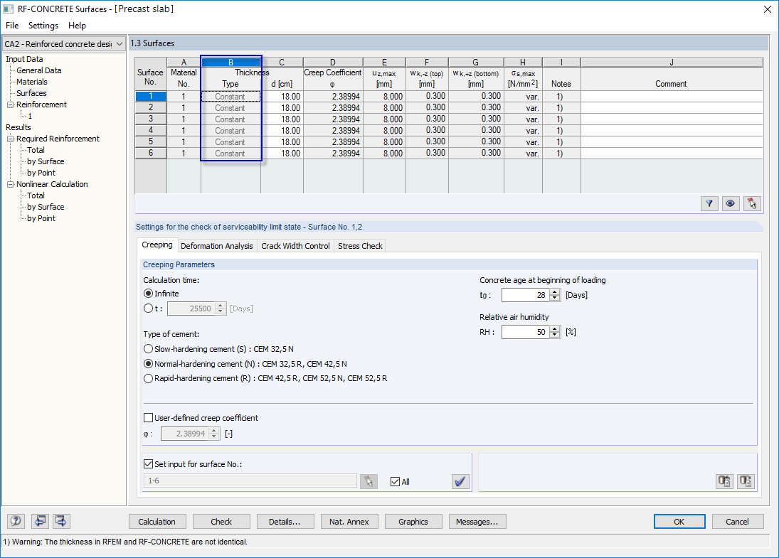Viewport: 779px width, 558px height.
Task: Click the Cancel button
Action: (737, 522)
